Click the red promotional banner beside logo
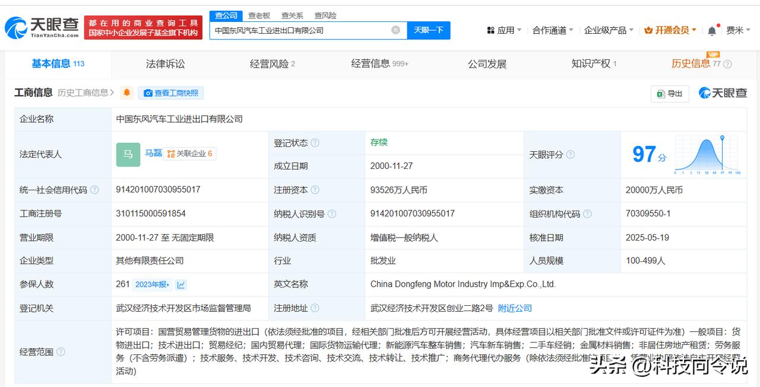Image resolution: width=760 pixels, height=387 pixels. point(143,28)
